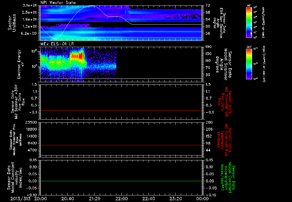Click the "98" telemetry tick value

[208, 143]
